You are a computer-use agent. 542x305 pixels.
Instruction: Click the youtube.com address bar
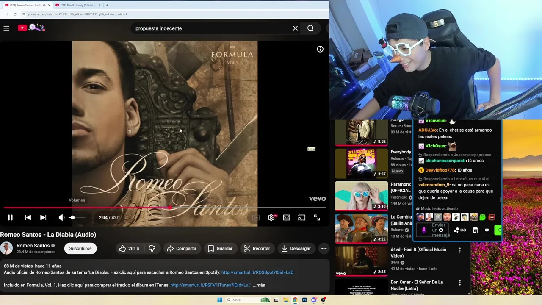coord(174,14)
